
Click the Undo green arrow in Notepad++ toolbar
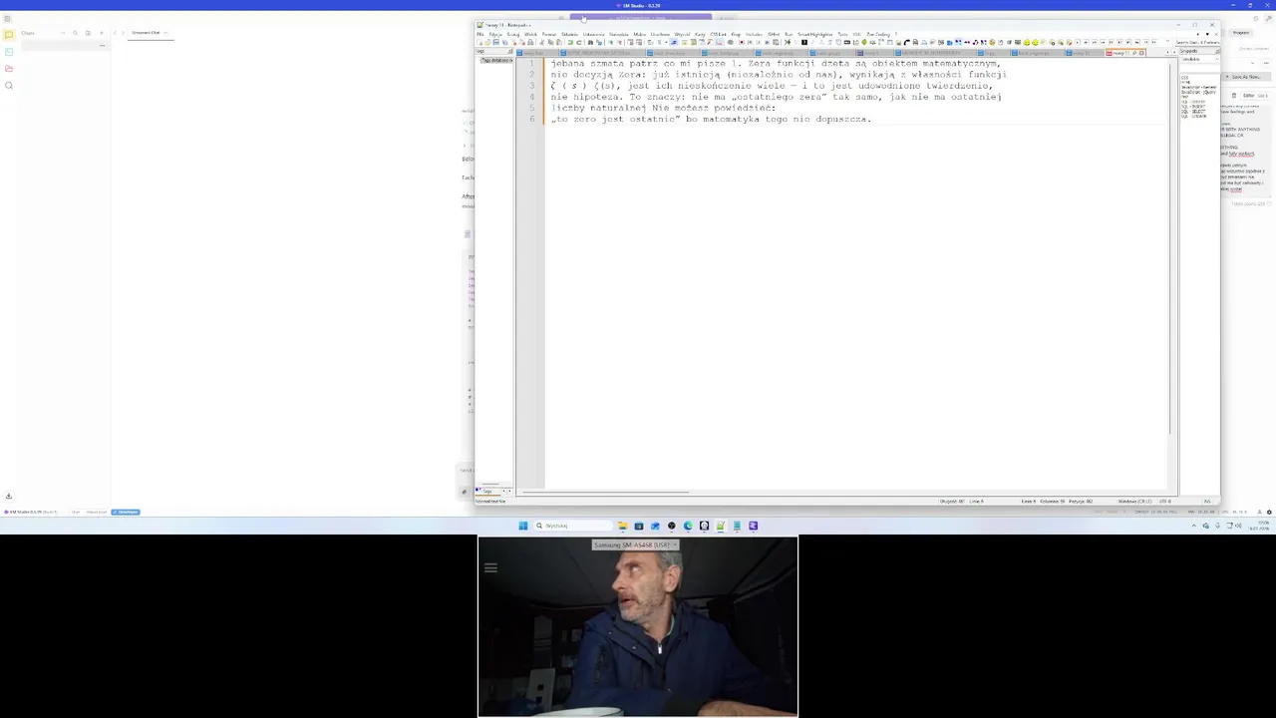[570, 43]
